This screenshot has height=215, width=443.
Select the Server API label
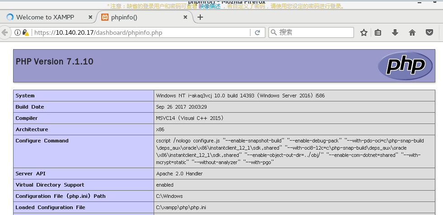31,174
